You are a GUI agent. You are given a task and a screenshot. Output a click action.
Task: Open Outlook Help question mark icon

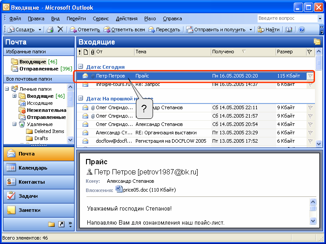(x=302, y=30)
